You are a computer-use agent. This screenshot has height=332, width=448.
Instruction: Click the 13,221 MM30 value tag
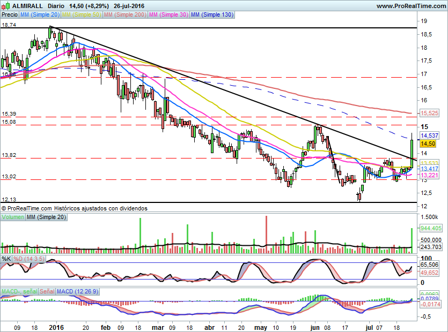coord(429,175)
